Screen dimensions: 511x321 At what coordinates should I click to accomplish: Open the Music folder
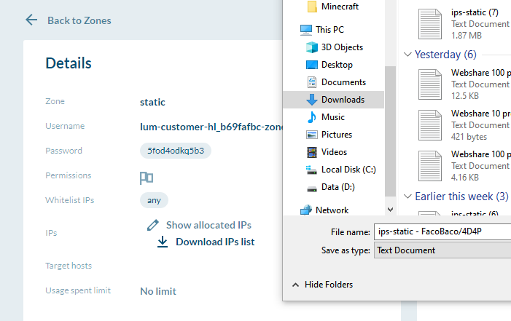tap(332, 117)
